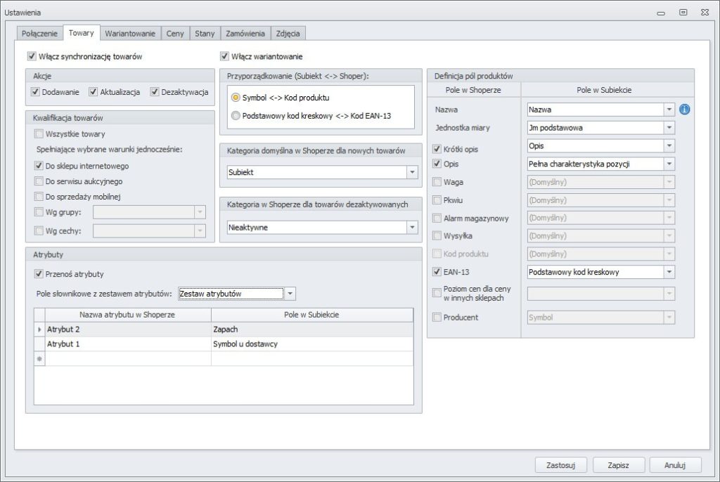
Task: Toggle the EAN-13 field checkbox
Action: point(437,272)
